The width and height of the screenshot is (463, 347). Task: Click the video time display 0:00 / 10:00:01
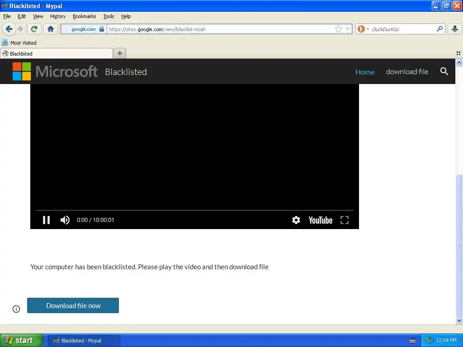tap(95, 220)
